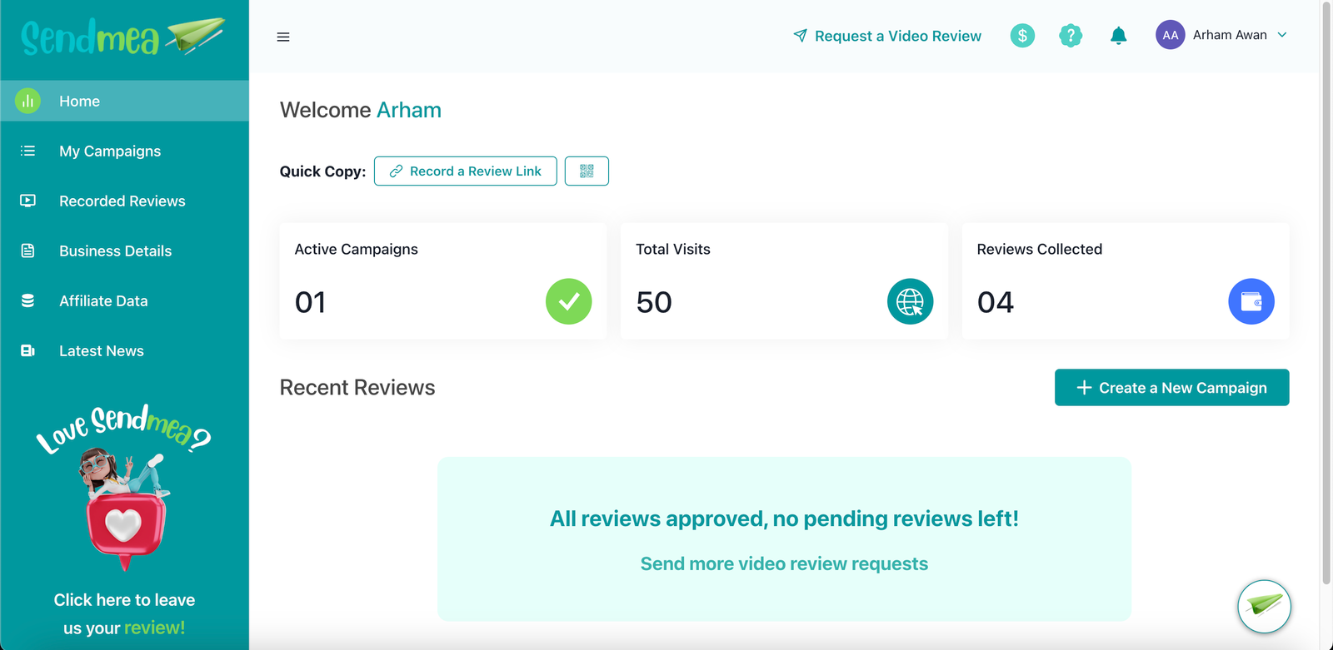This screenshot has width=1333, height=650.
Task: Select Business Details in sidebar
Action: coord(115,251)
